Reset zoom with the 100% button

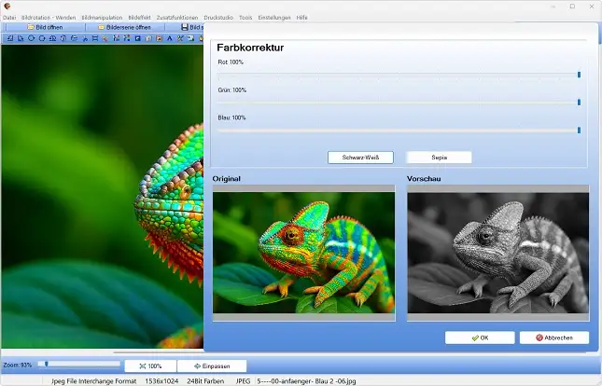coord(149,366)
